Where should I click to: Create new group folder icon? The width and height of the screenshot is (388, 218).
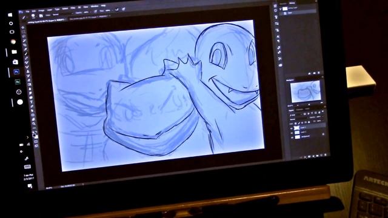[317, 156]
